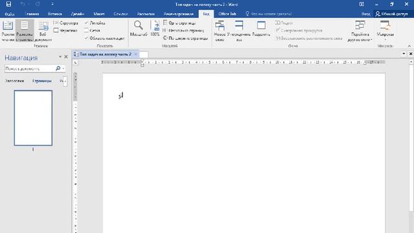
Task: Open the Insert (Вставка) tab
Action: pos(55,14)
